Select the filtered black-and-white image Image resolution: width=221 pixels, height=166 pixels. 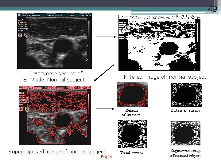159,43
